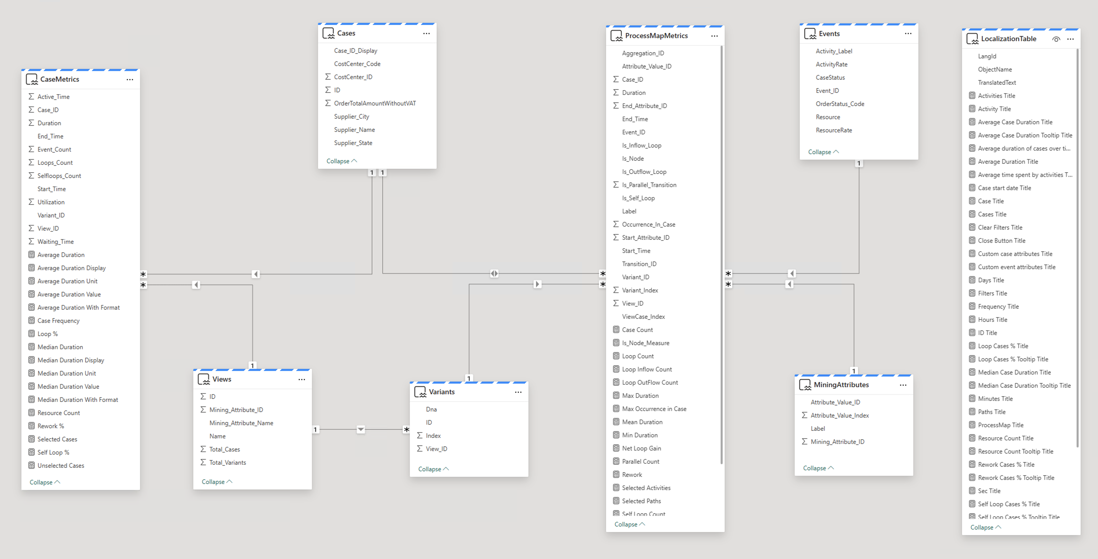Open the ProcessMapMetrics table ellipsis menu

(714, 36)
